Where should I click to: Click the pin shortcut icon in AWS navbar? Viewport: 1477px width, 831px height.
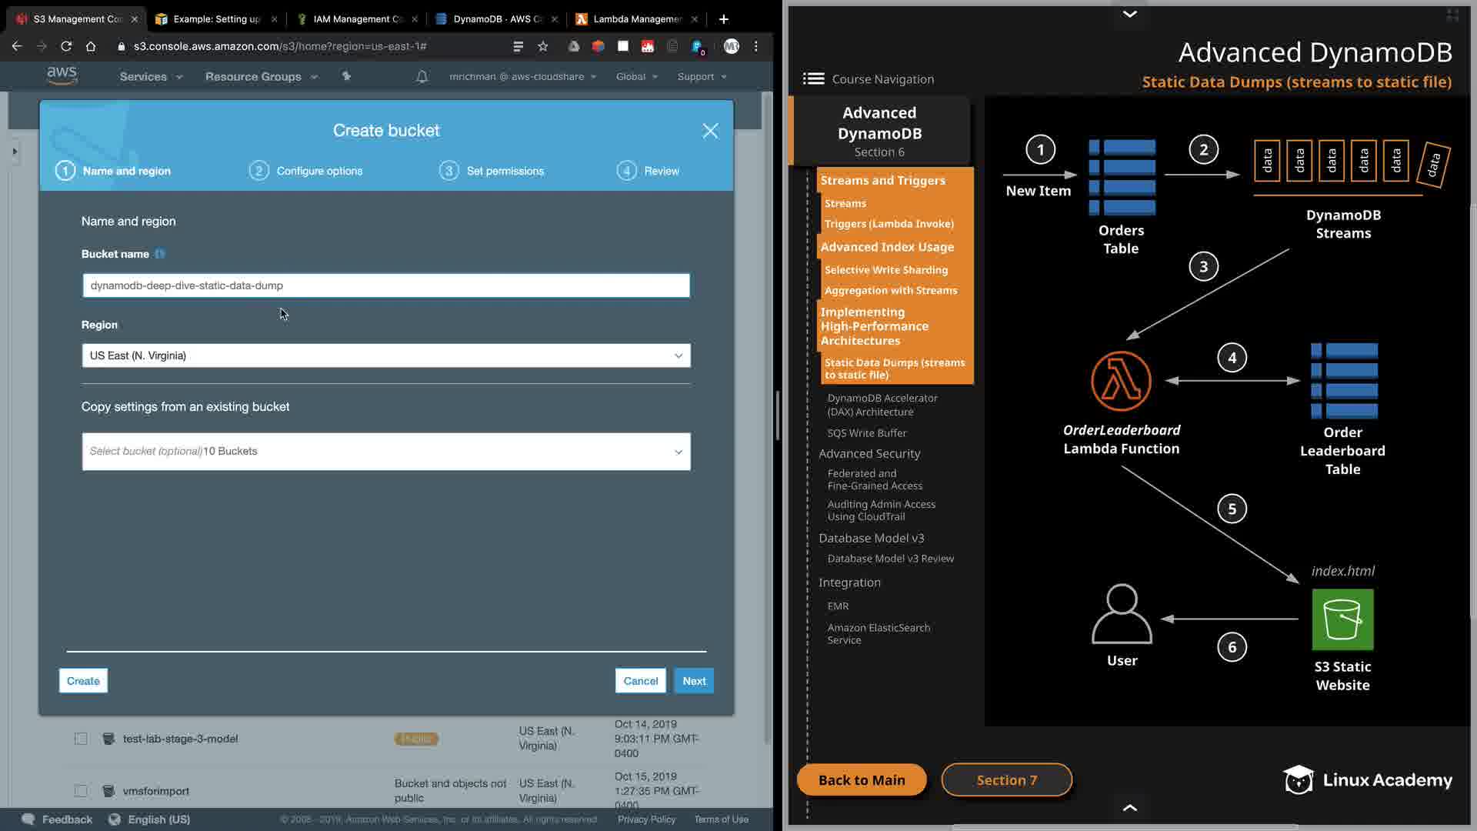tap(346, 76)
